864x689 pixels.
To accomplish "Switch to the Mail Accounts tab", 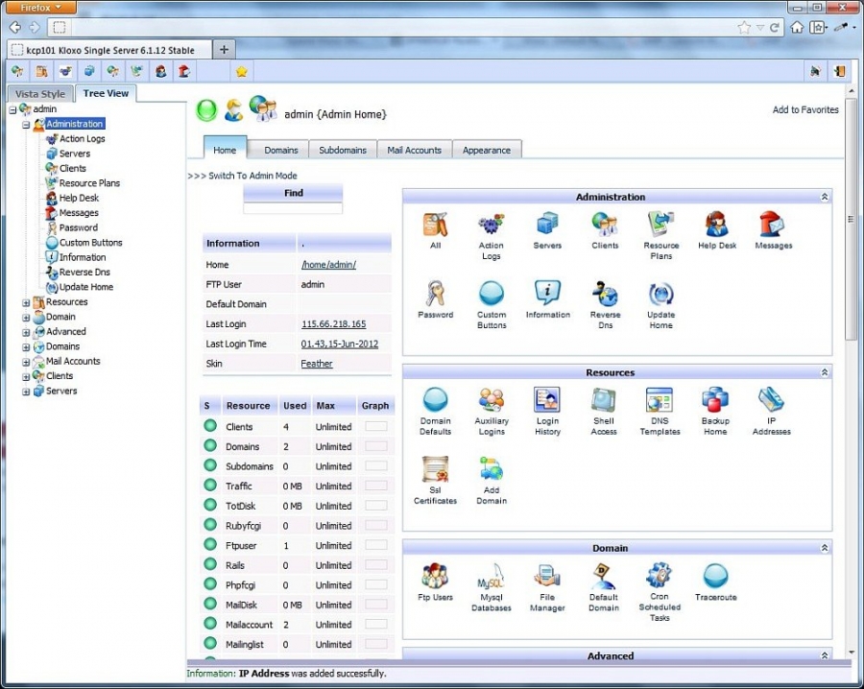I will (415, 150).
